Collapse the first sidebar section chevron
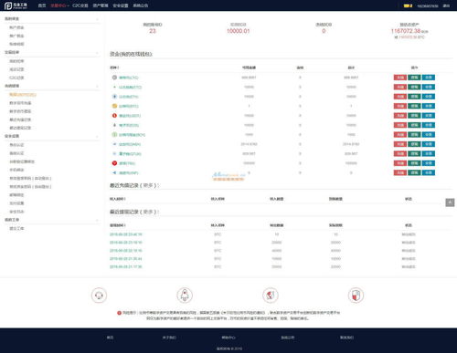457x353 pixels. coord(98,19)
